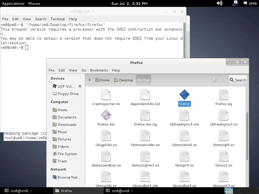The image size is (259, 194).
Task: Open the Go menu in file manager
Action: [84, 70]
